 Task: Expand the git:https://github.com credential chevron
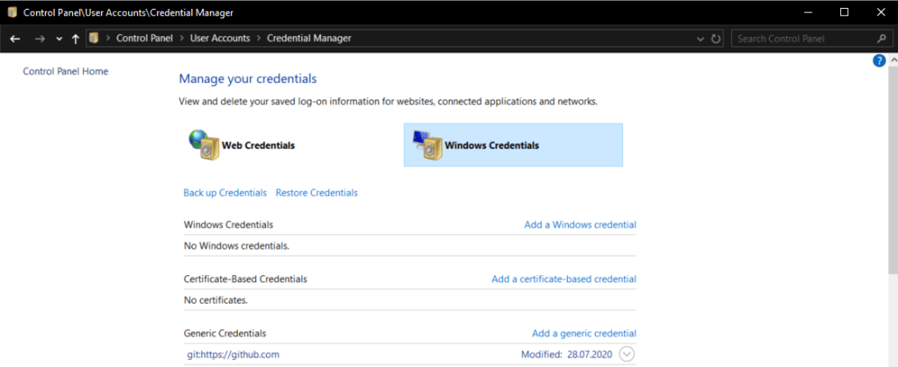pos(626,354)
